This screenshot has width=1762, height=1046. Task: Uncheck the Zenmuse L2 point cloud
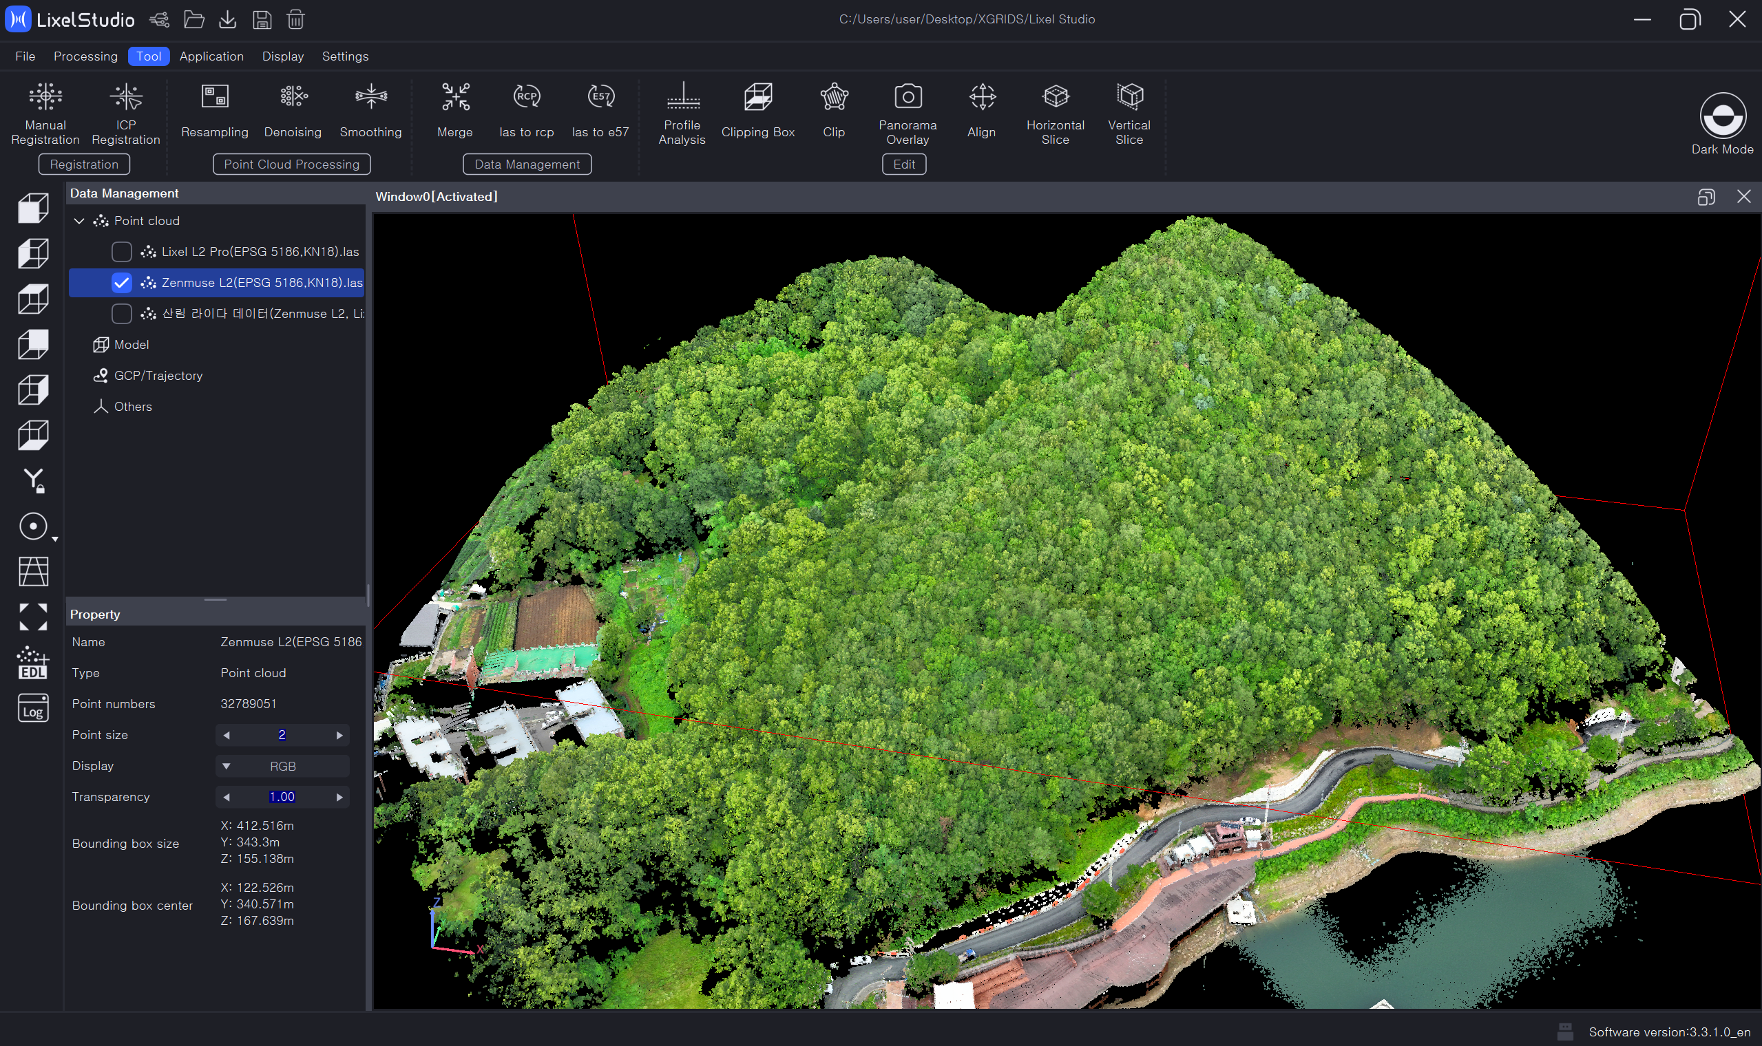coord(121,283)
